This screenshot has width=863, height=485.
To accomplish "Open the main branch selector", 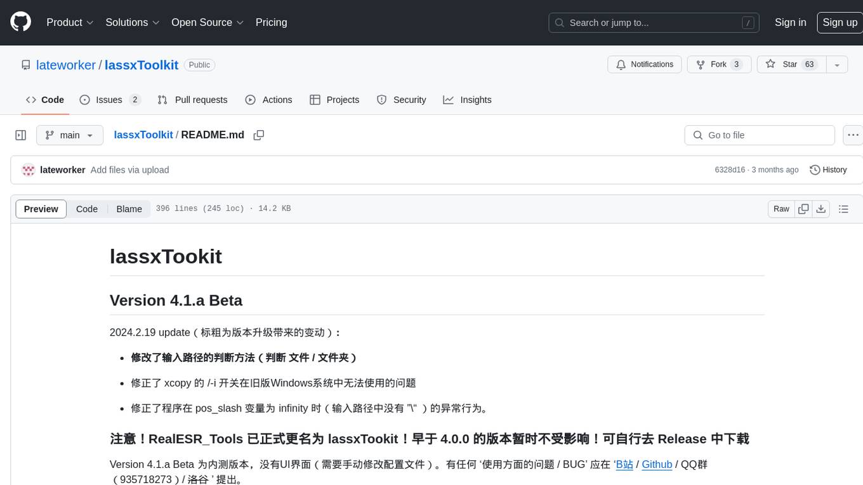I will [x=70, y=135].
